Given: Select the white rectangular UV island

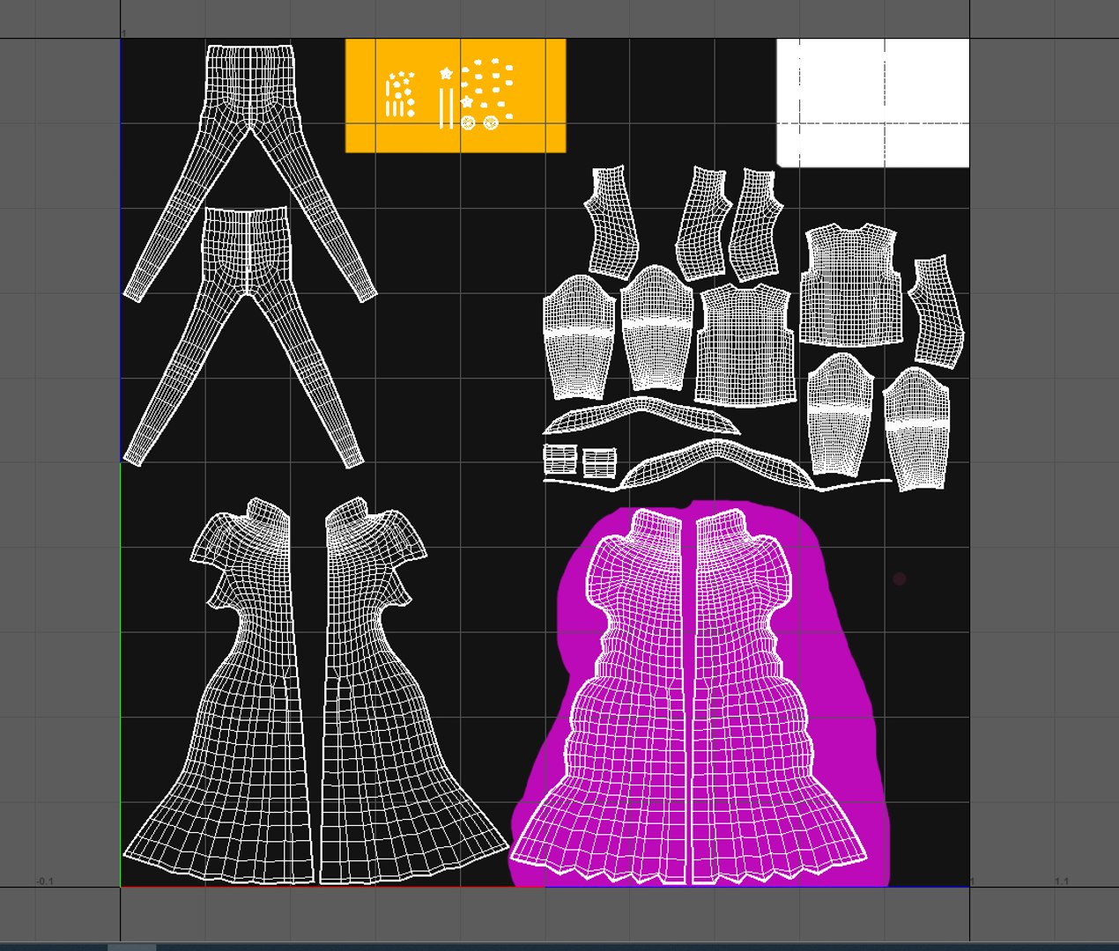Looking at the screenshot, I should coord(872,102).
